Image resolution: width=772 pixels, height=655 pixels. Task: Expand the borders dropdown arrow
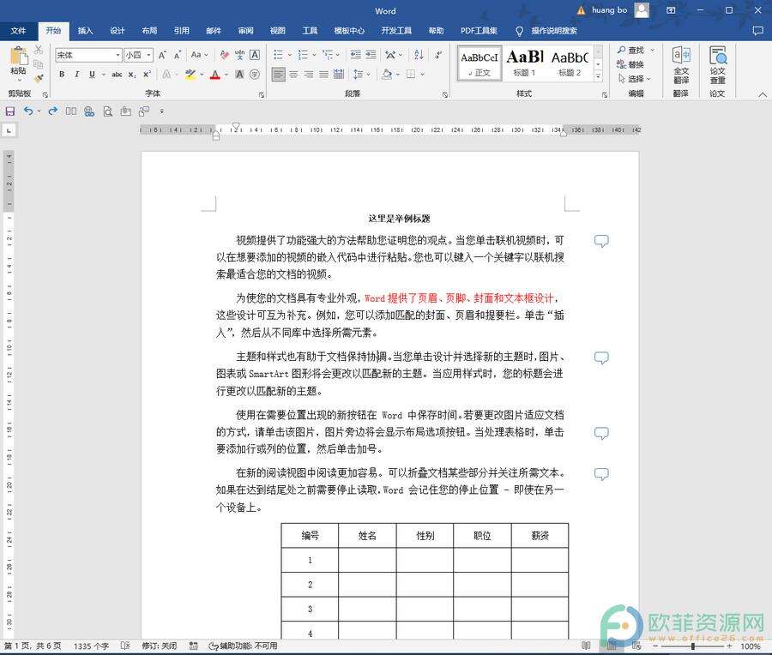(422, 75)
